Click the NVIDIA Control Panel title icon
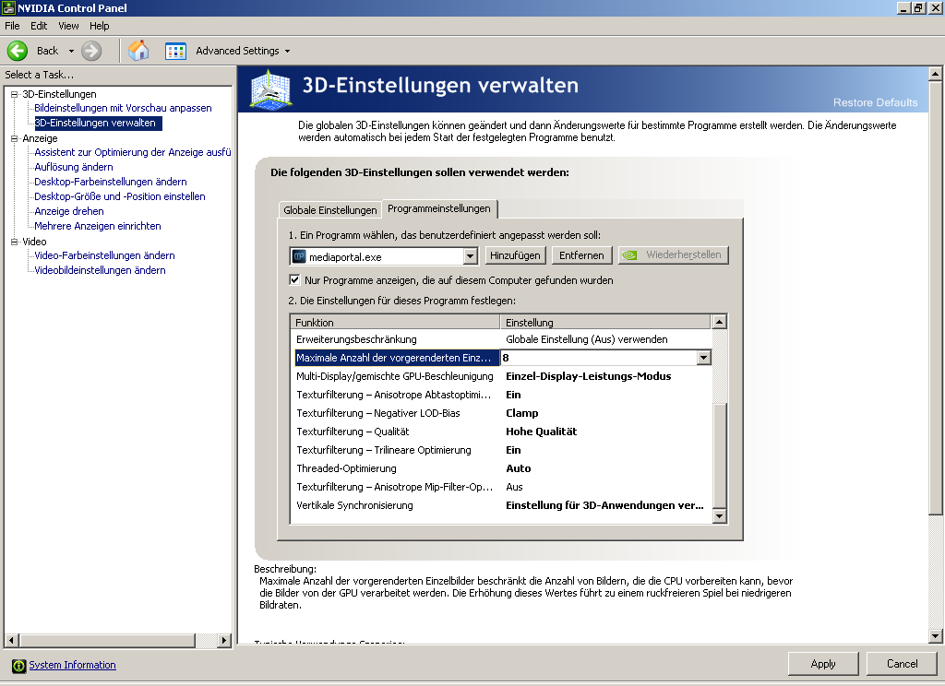 coord(8,8)
